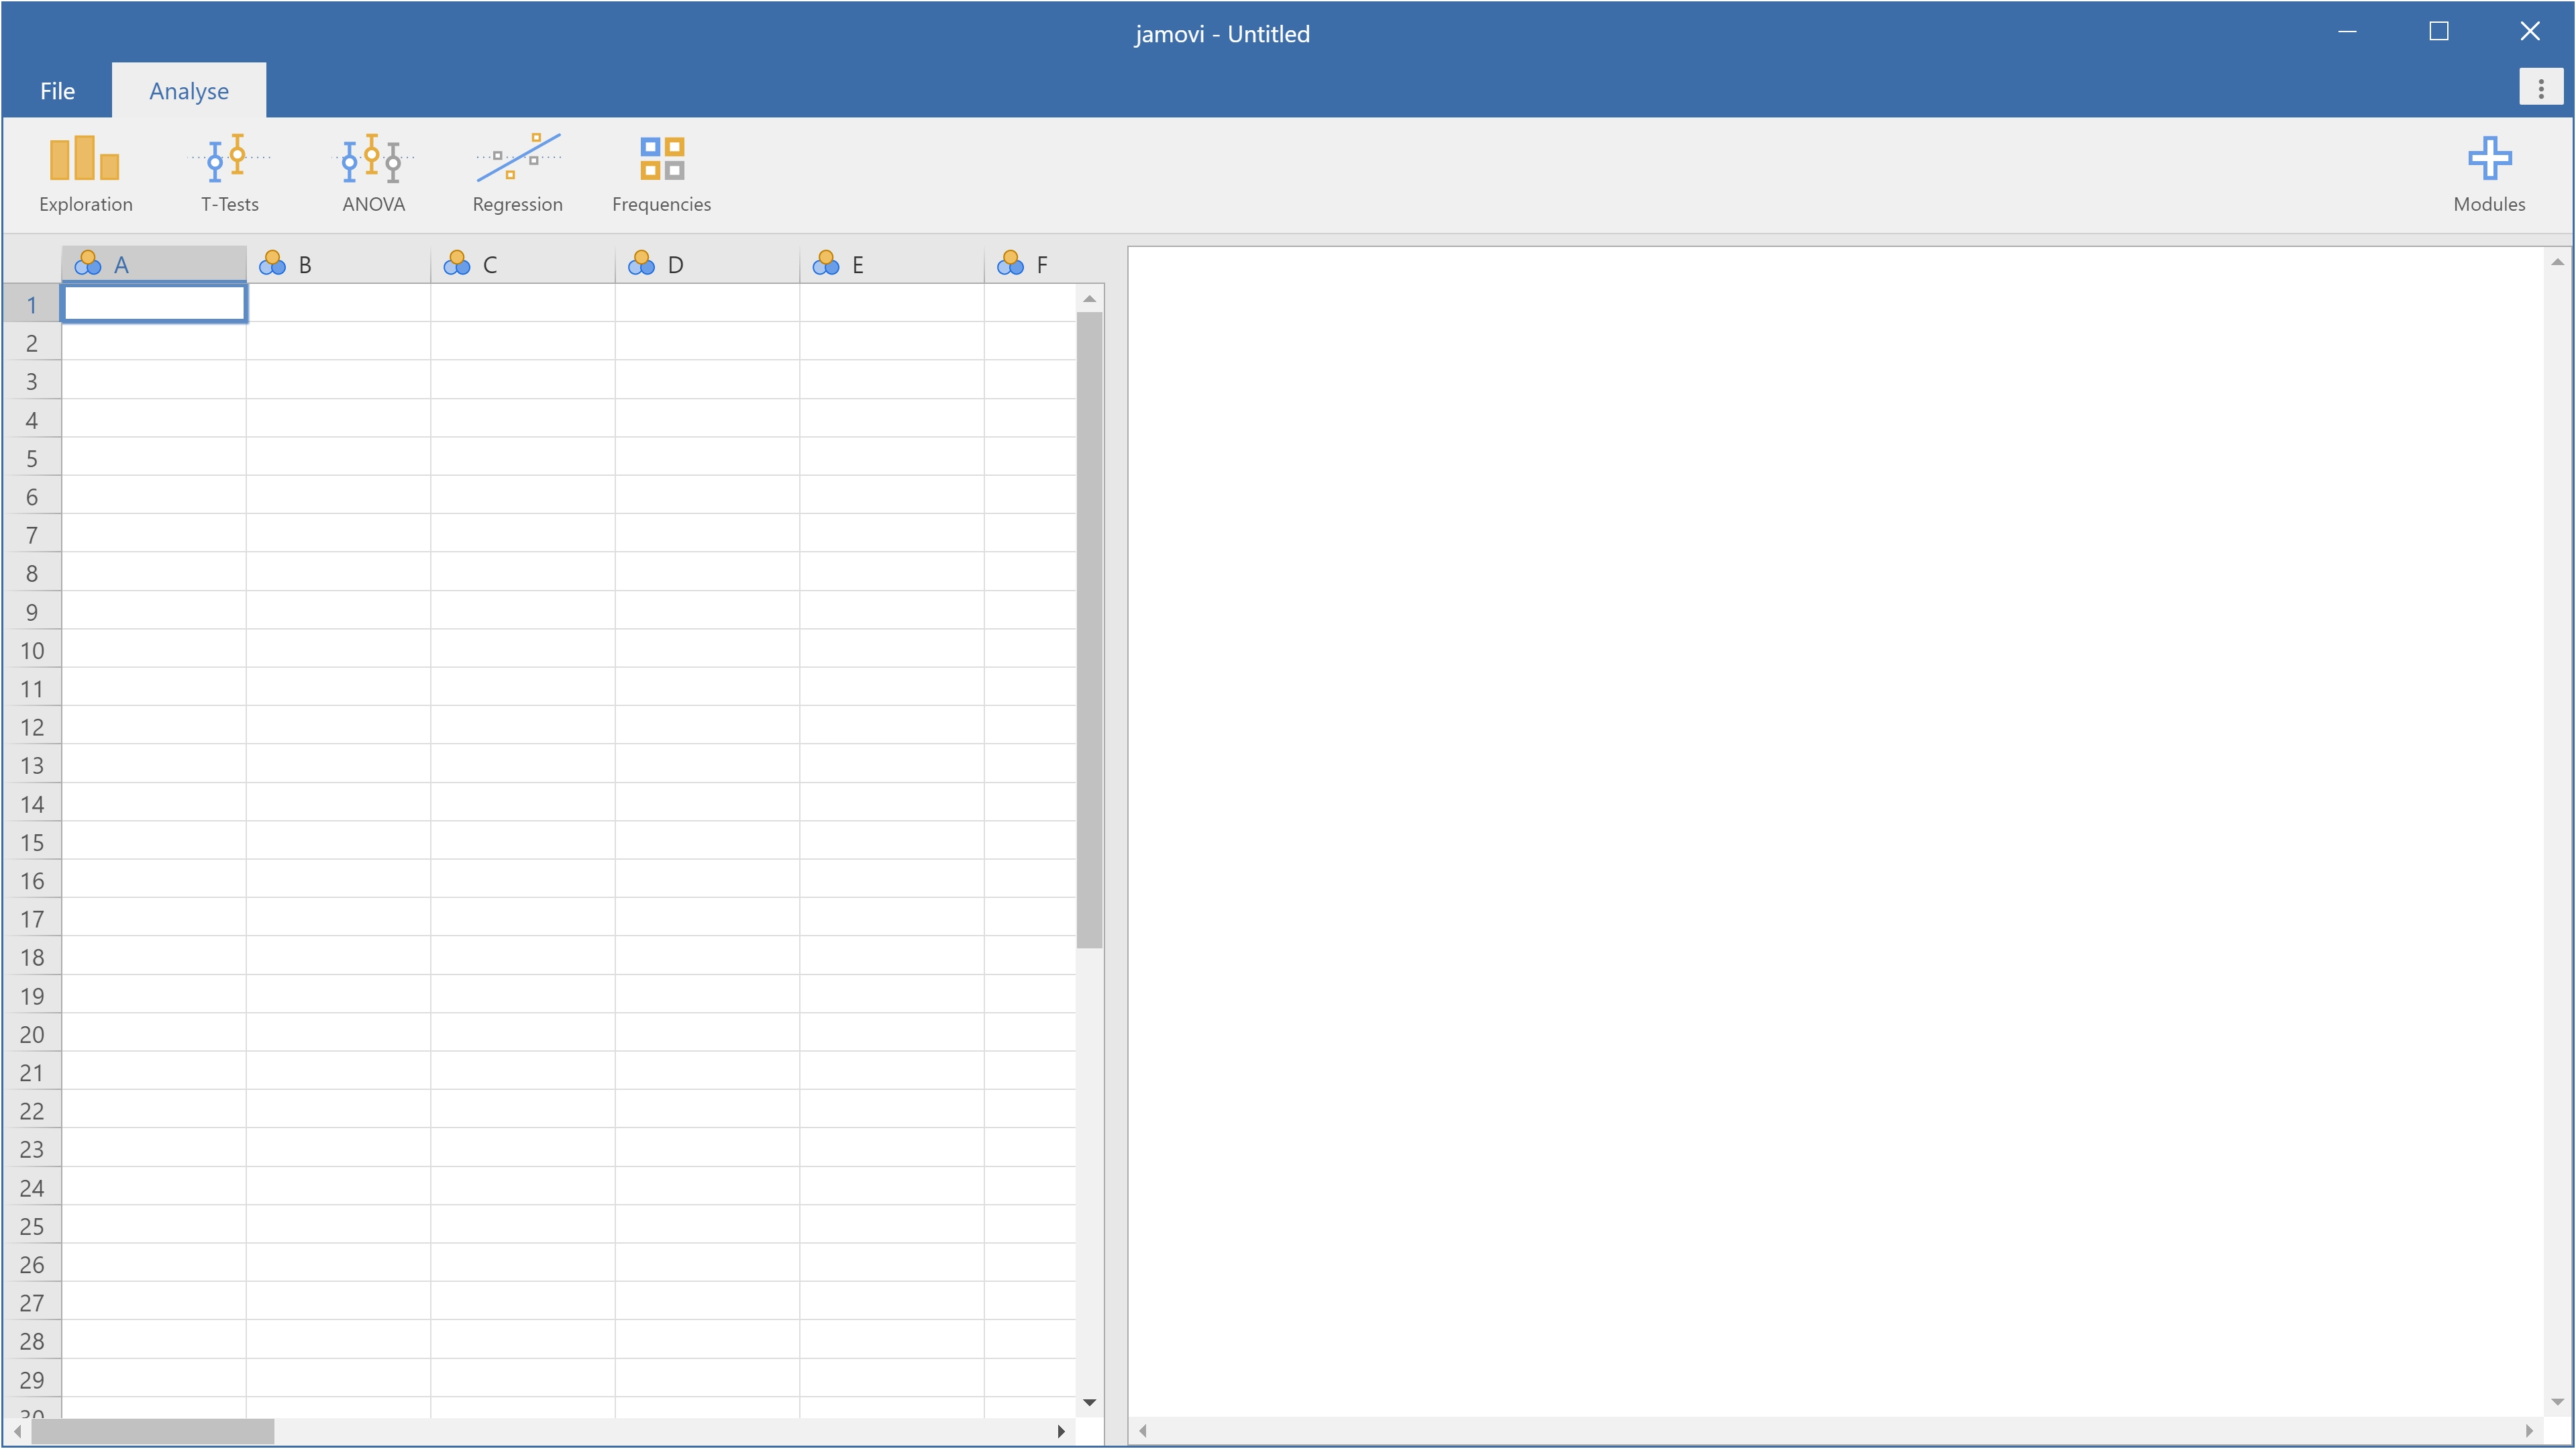Click the three-dot options menu icon

(x=2540, y=88)
